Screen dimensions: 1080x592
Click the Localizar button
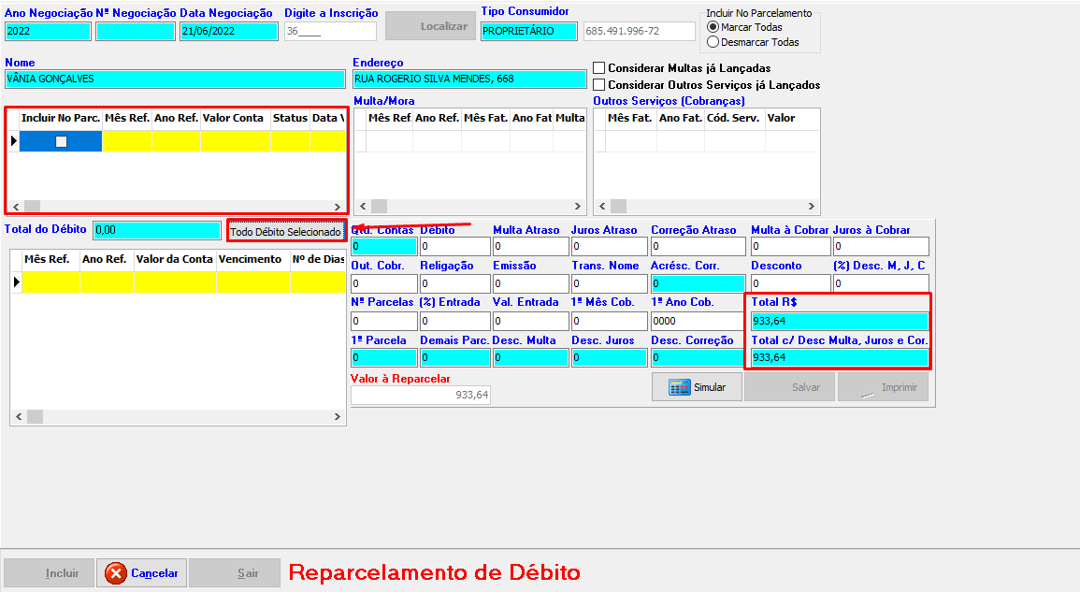[430, 26]
